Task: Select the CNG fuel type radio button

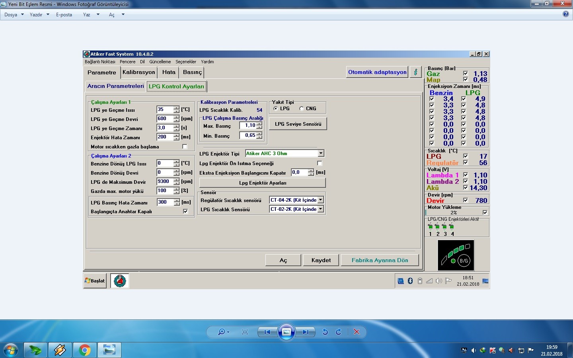Action: 302,108
